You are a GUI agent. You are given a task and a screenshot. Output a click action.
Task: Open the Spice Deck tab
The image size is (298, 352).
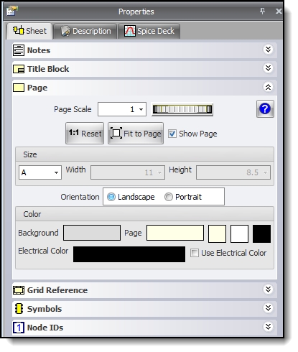149,31
